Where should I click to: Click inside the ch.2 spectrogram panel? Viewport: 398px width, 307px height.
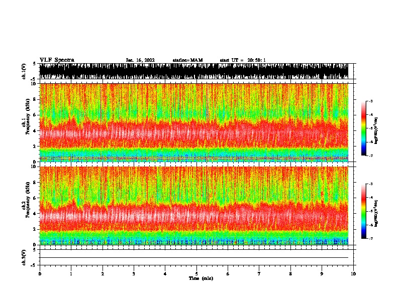194,206
